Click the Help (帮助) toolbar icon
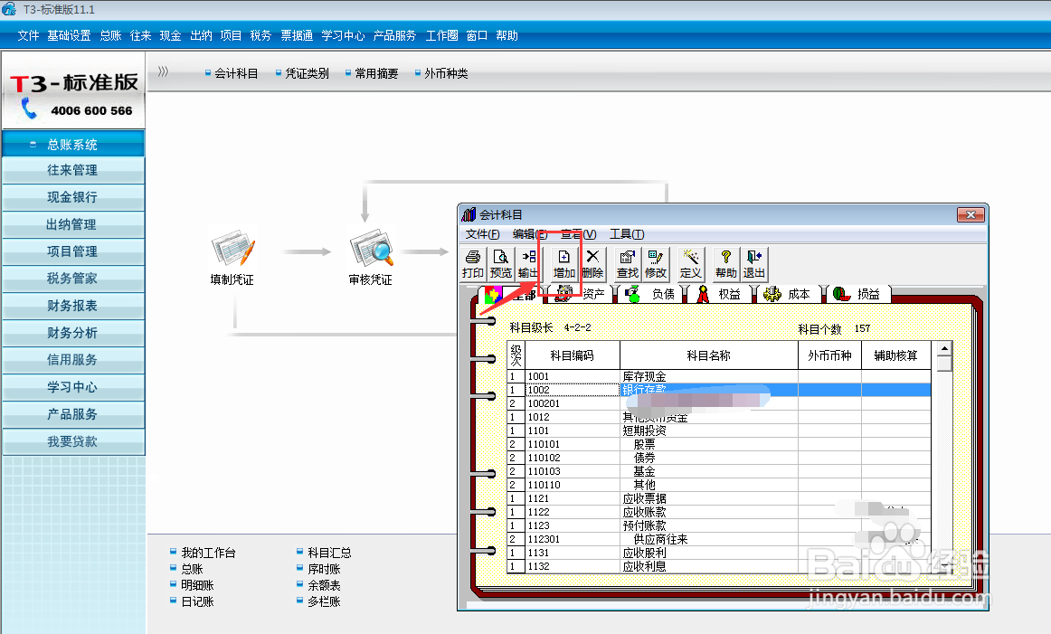This screenshot has width=1051, height=634. 726,264
